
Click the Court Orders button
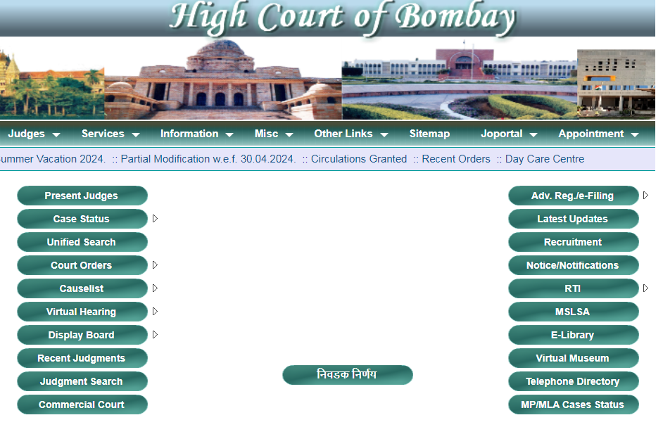pyautogui.click(x=82, y=265)
